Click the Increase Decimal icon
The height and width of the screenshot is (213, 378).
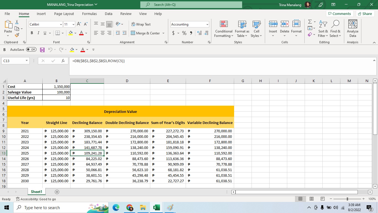200,33
